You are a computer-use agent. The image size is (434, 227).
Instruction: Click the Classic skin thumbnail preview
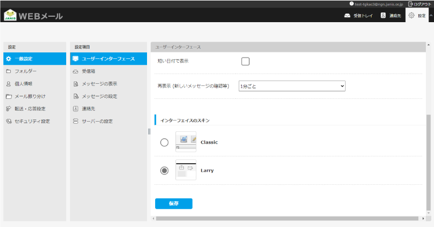click(x=186, y=142)
